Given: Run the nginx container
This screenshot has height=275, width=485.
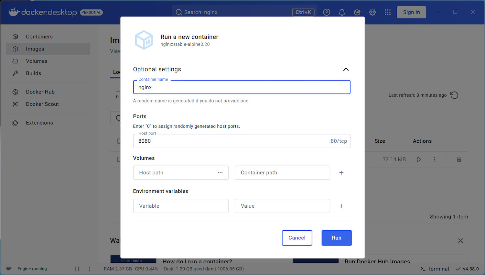Looking at the screenshot, I should 337,238.
